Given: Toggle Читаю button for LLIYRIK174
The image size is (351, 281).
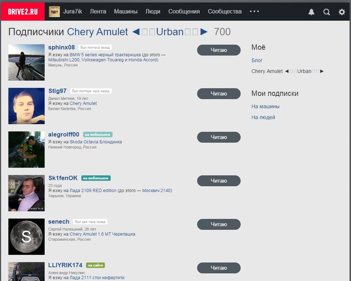Looking at the screenshot, I should 219,268.
